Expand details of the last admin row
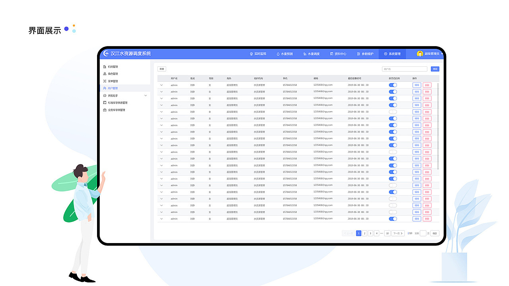The width and height of the screenshot is (509, 286). [161, 219]
